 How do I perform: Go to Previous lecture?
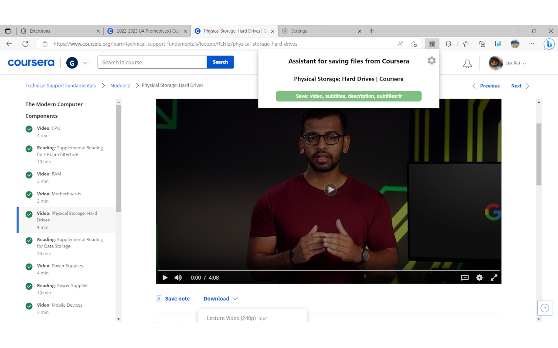pyautogui.click(x=486, y=86)
